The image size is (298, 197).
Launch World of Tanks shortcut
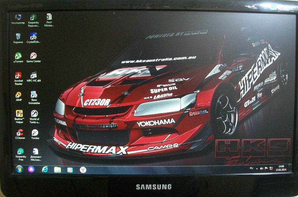(34, 117)
